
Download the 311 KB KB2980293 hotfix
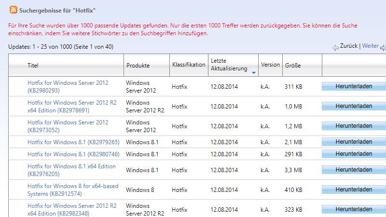click(354, 86)
